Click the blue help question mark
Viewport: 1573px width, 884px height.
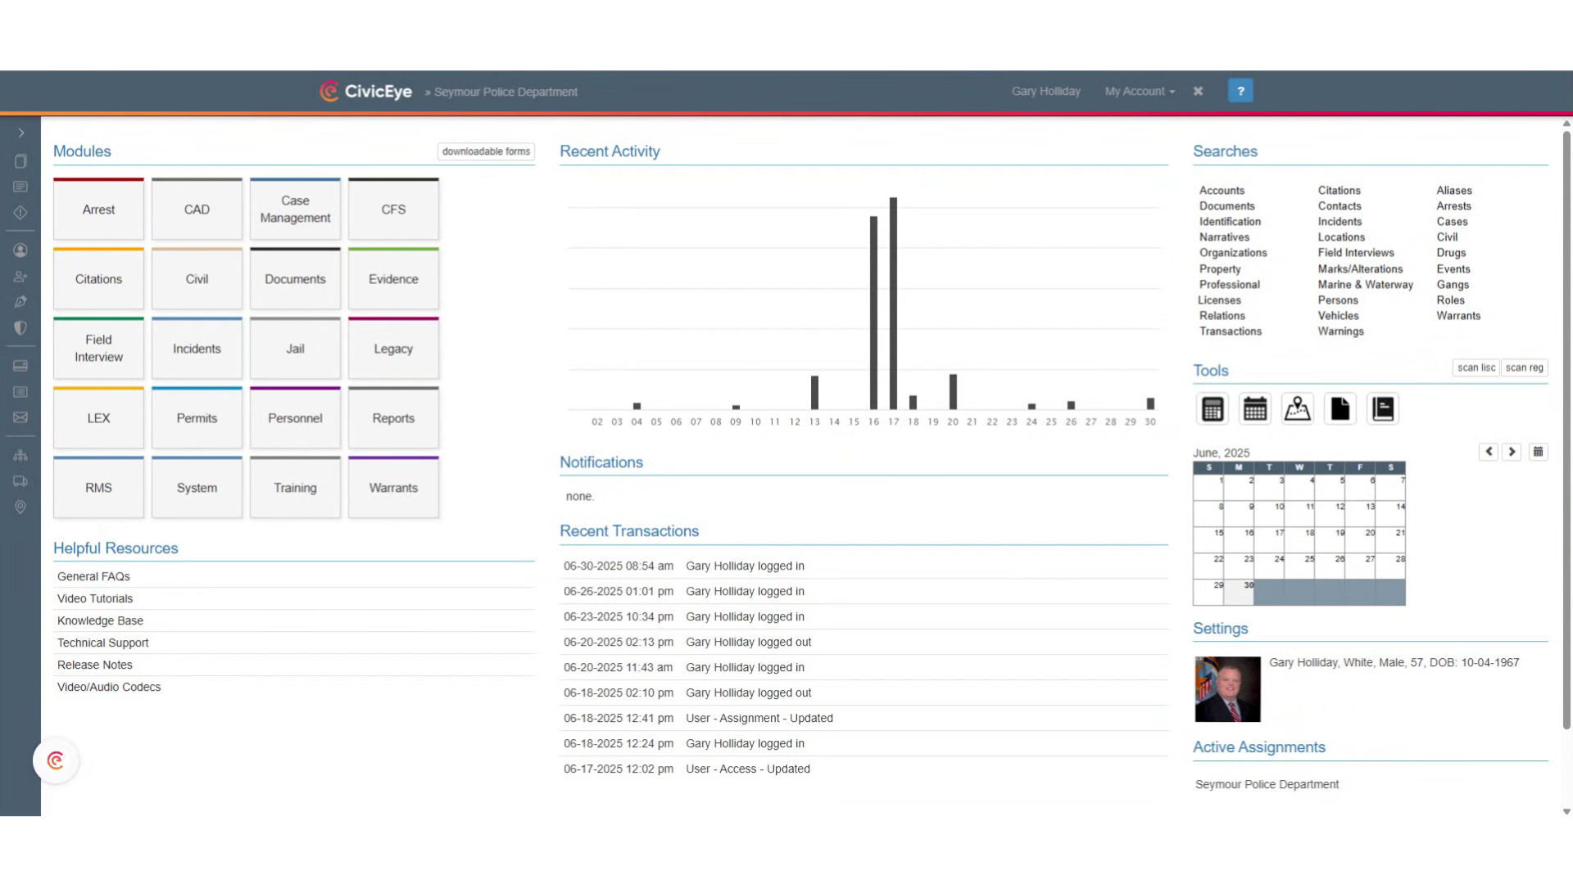(1240, 91)
